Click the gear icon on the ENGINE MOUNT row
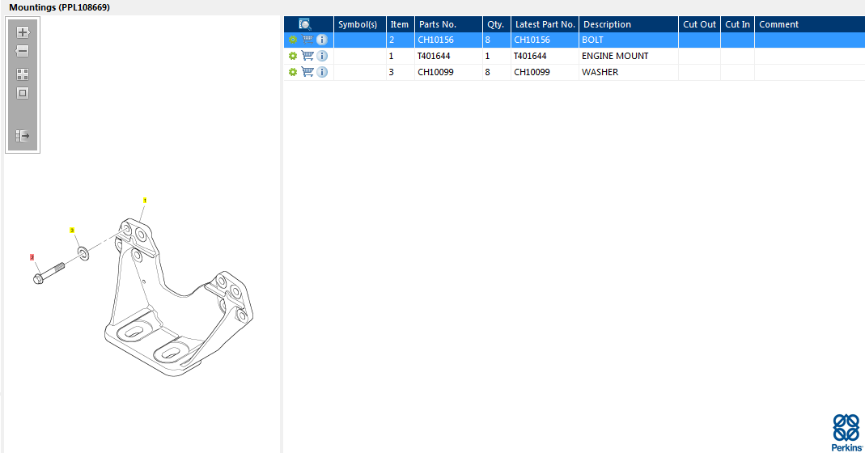The height and width of the screenshot is (453, 865). 293,56
